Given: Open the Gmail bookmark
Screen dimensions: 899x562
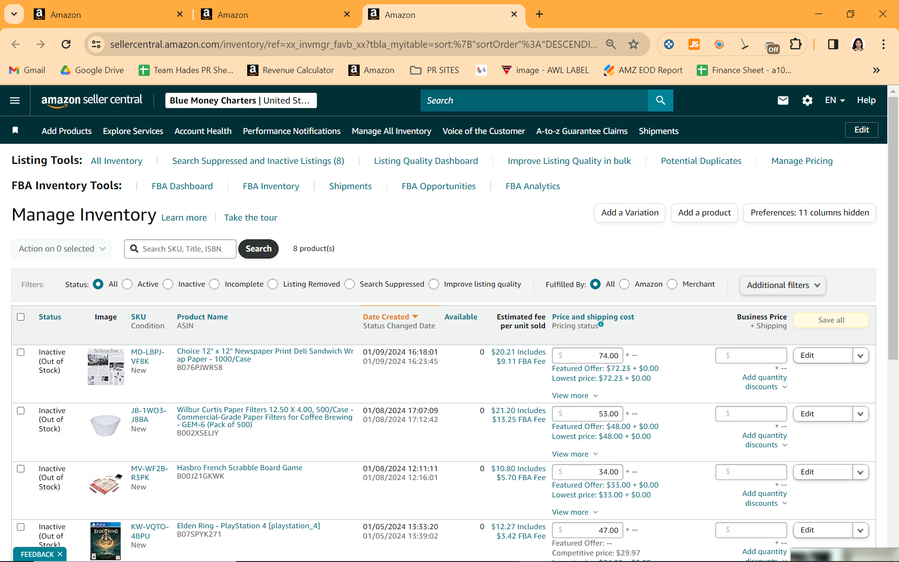Looking at the screenshot, I should (27, 70).
